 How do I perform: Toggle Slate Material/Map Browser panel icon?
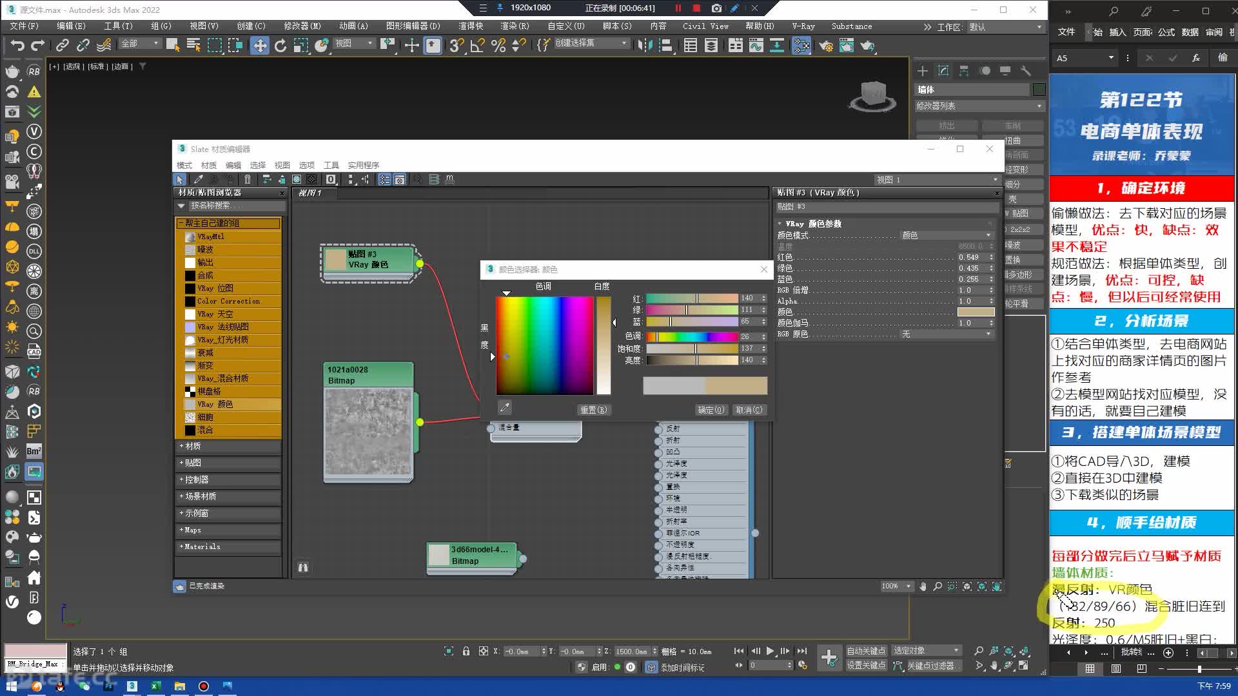[384, 179]
